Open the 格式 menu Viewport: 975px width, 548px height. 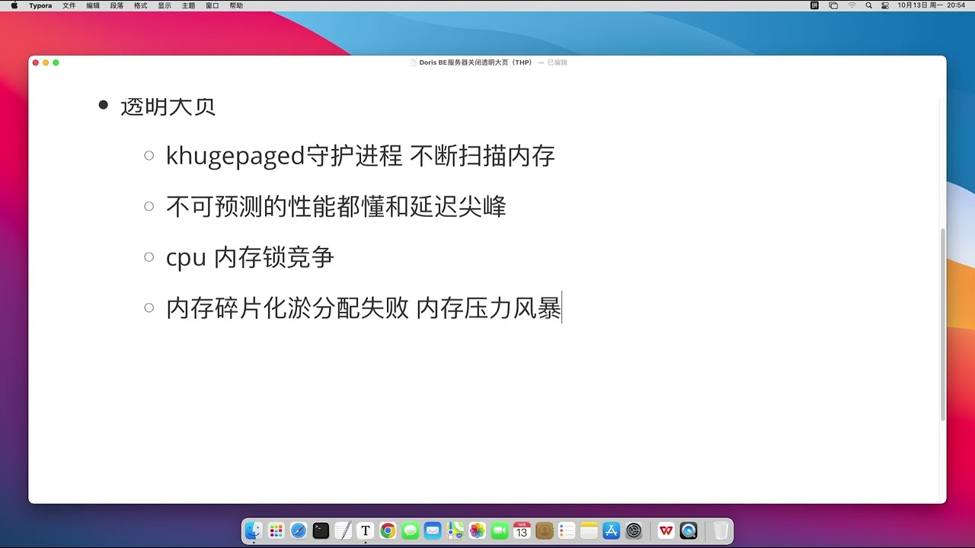pyautogui.click(x=140, y=5)
